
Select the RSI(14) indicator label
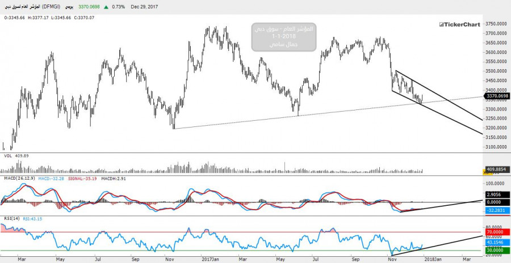(x=12, y=219)
